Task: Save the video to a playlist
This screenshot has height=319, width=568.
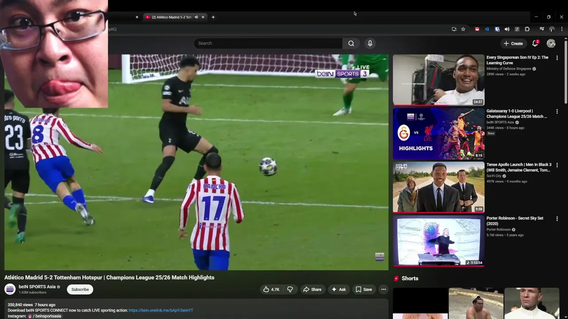Action: pos(364,289)
